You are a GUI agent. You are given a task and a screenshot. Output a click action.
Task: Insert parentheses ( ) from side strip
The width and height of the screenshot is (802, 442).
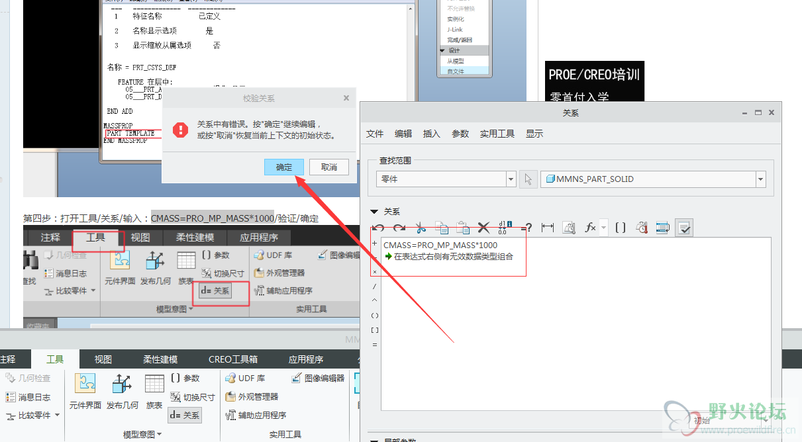[375, 315]
